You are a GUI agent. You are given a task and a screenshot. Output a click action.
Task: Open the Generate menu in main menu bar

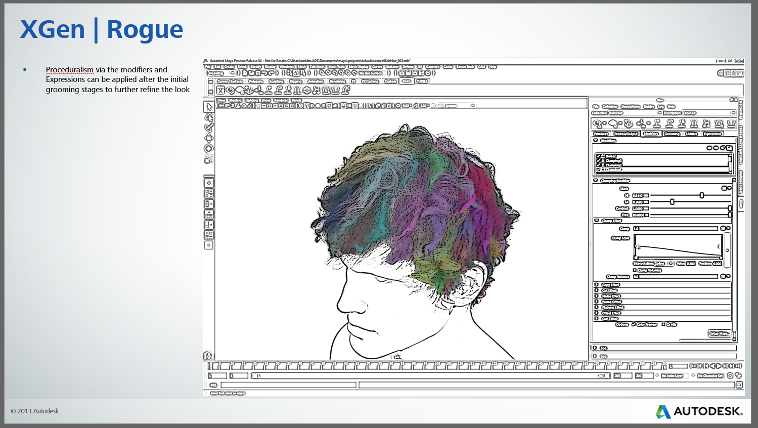click(433, 67)
